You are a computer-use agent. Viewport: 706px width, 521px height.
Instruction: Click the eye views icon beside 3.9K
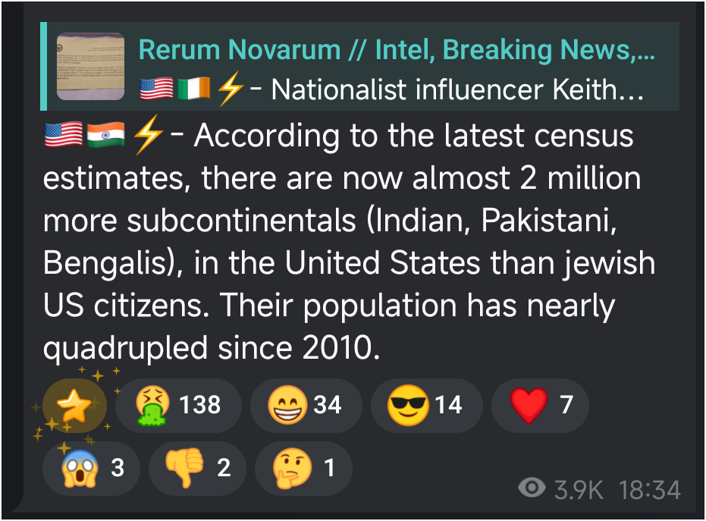click(532, 488)
